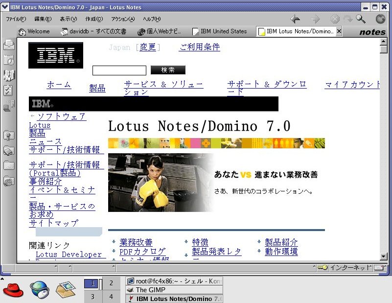This screenshot has width=392, height=303.
Task: Open the To Do checklist icon in sidebar
Action: pyautogui.click(x=8, y=90)
